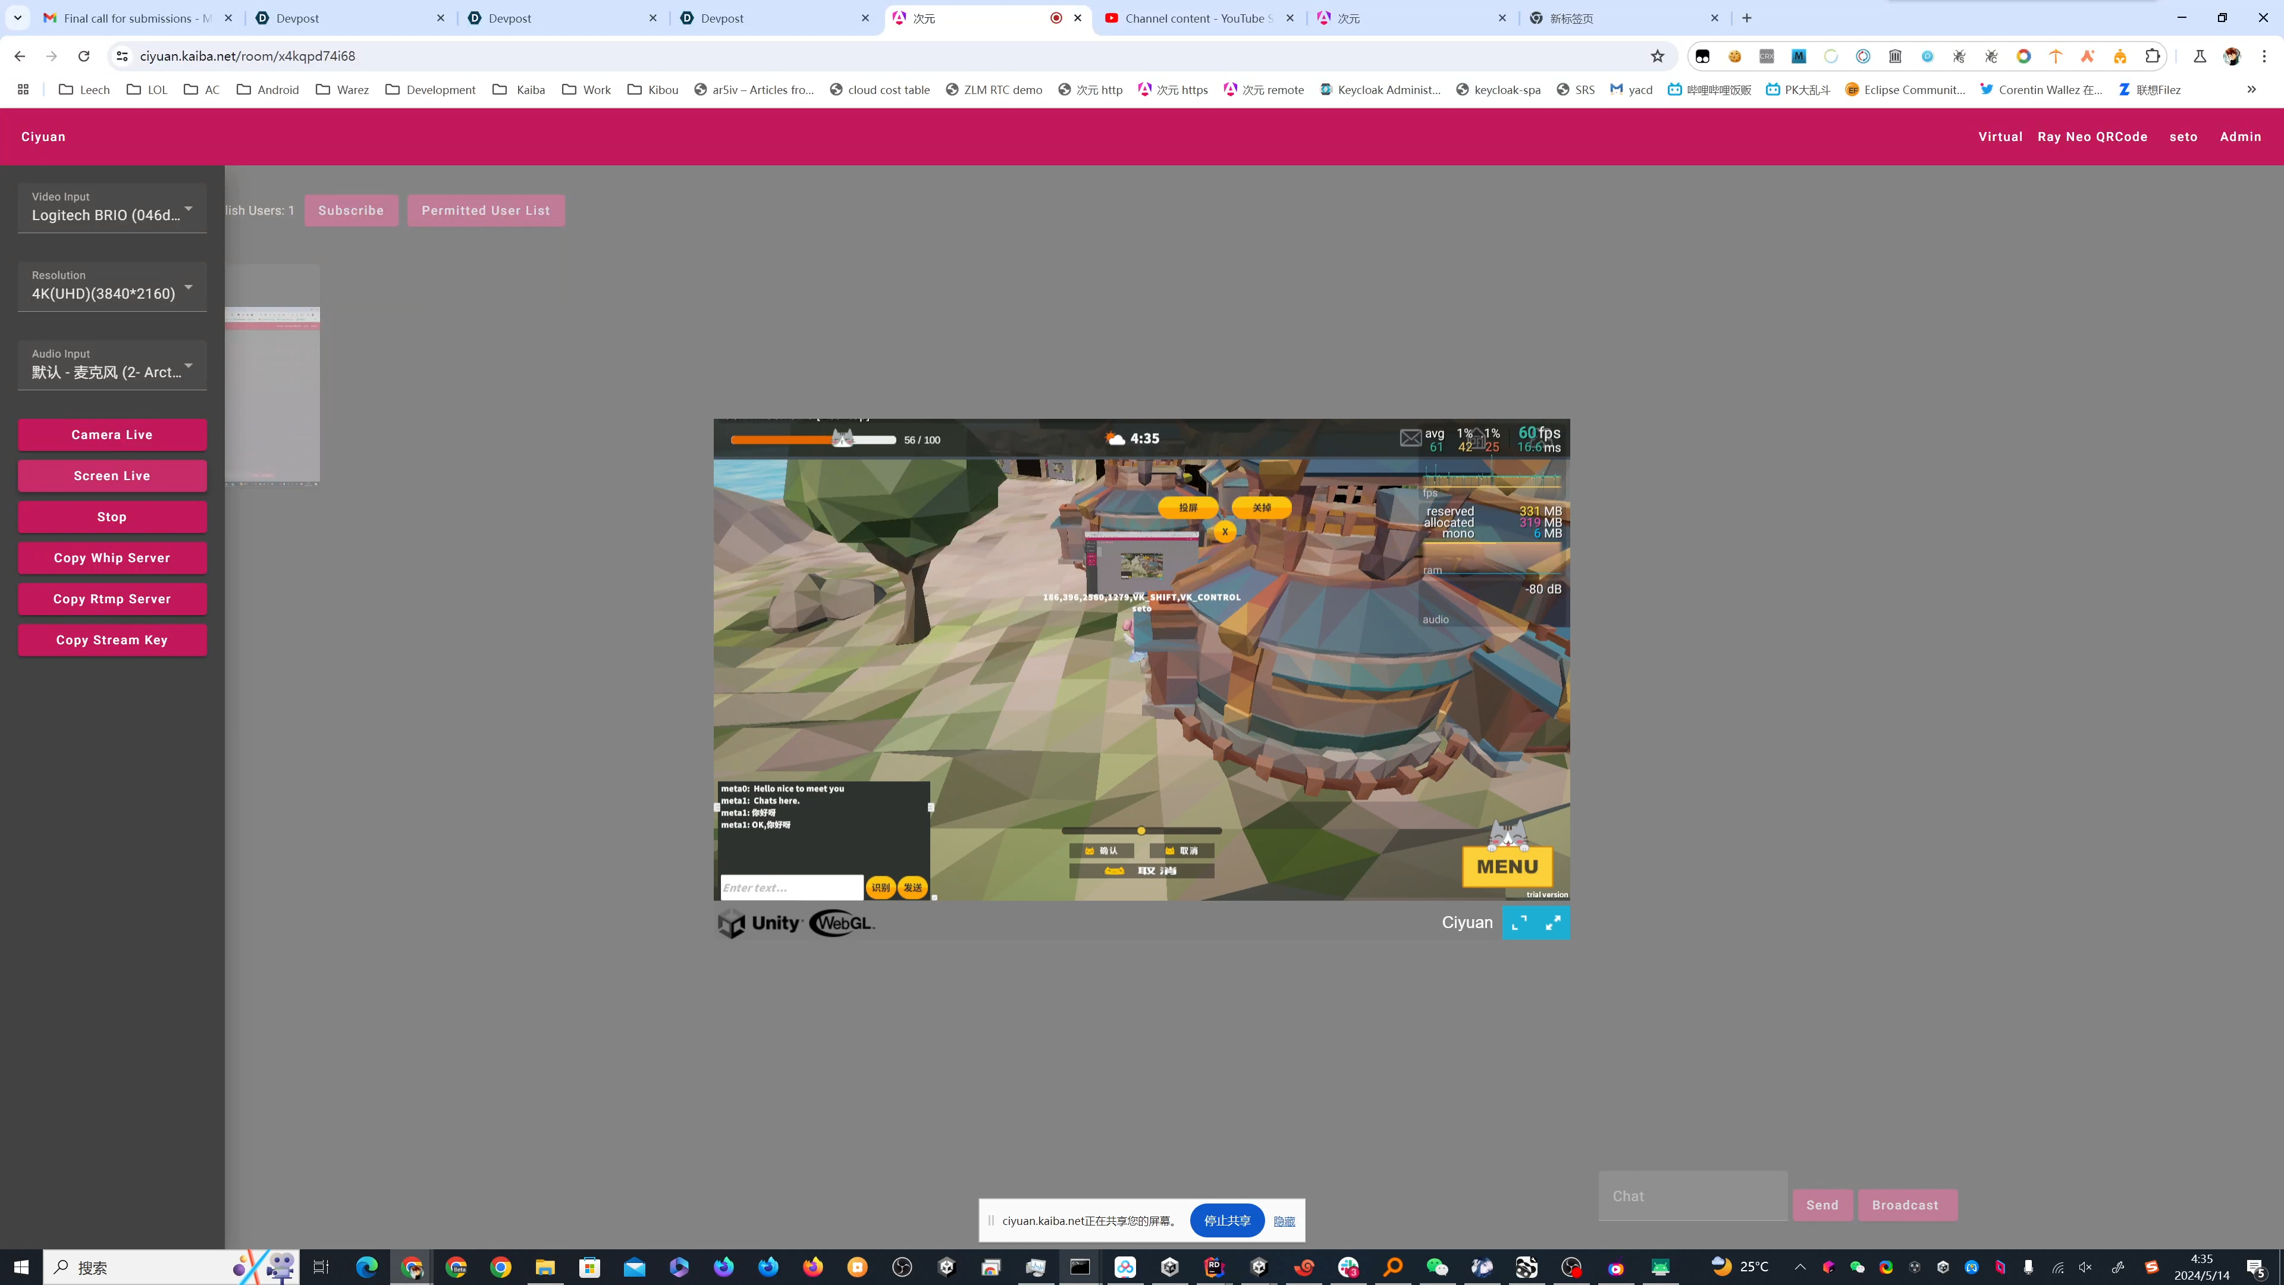The width and height of the screenshot is (2284, 1285).
Task: Click the left fullscreen corner-brackets icon
Action: point(1519,923)
